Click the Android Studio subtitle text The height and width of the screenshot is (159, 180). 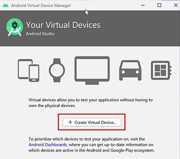click(40, 34)
